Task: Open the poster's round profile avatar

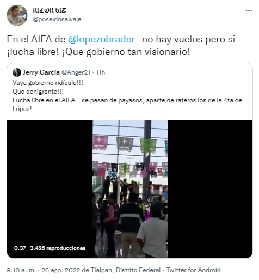Action: pos(17,15)
